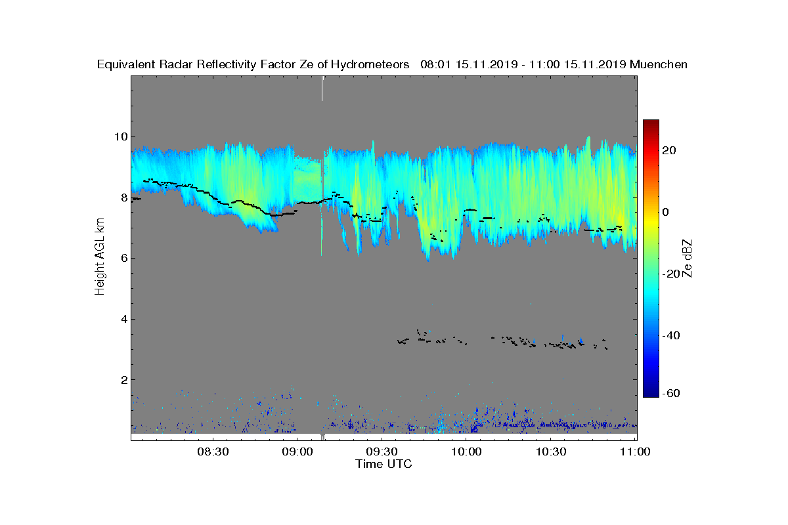
Task: Click the 10:30 time tick label
Action: [x=551, y=451]
